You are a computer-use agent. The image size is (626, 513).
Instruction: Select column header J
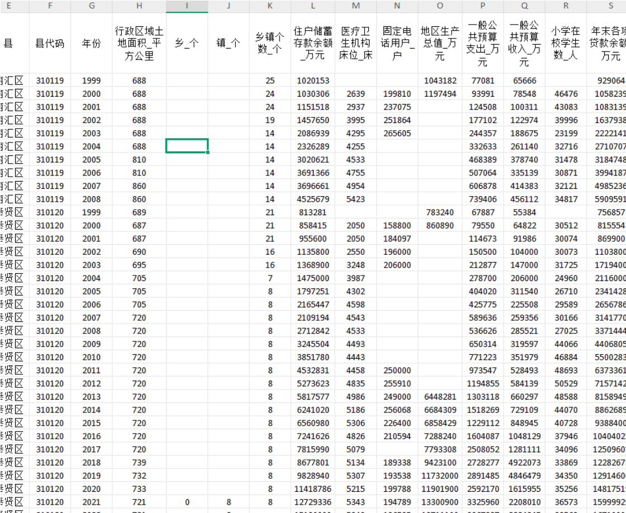[229, 6]
